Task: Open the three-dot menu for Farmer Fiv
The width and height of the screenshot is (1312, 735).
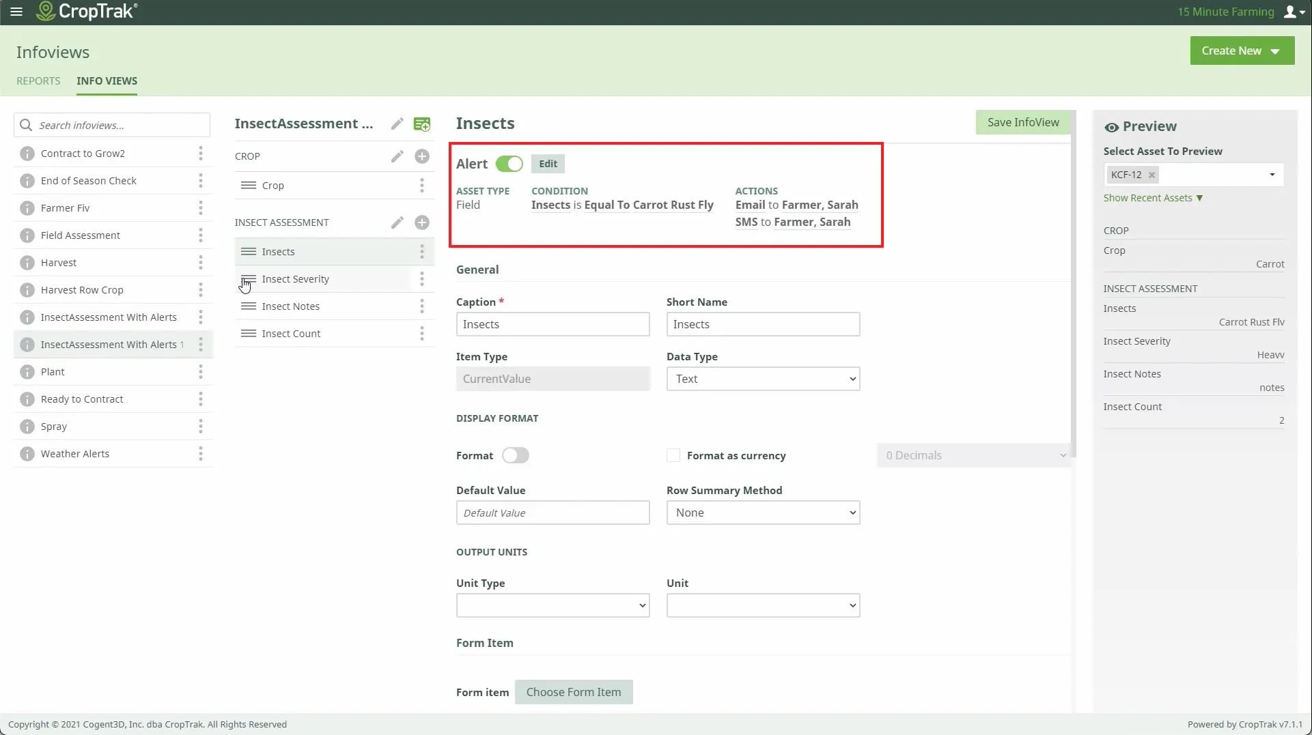Action: coord(201,208)
